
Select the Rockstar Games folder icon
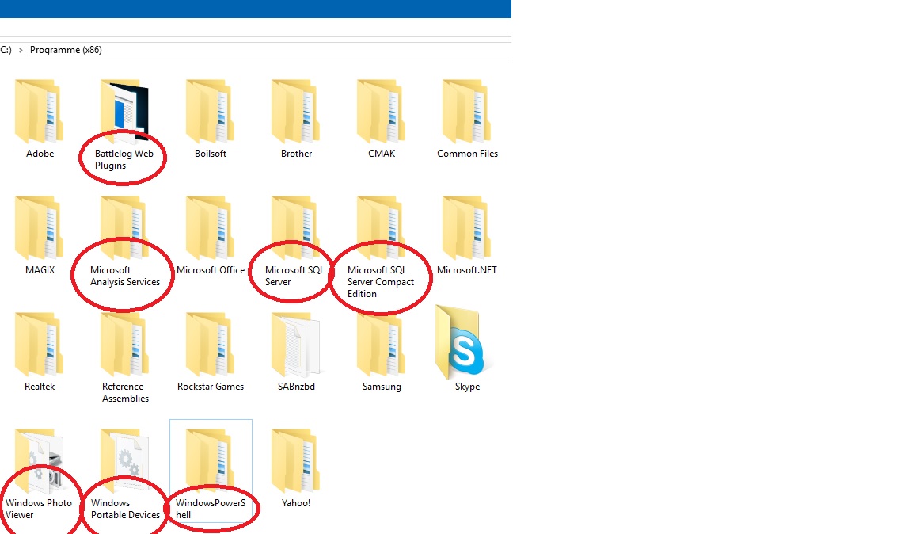(x=210, y=344)
